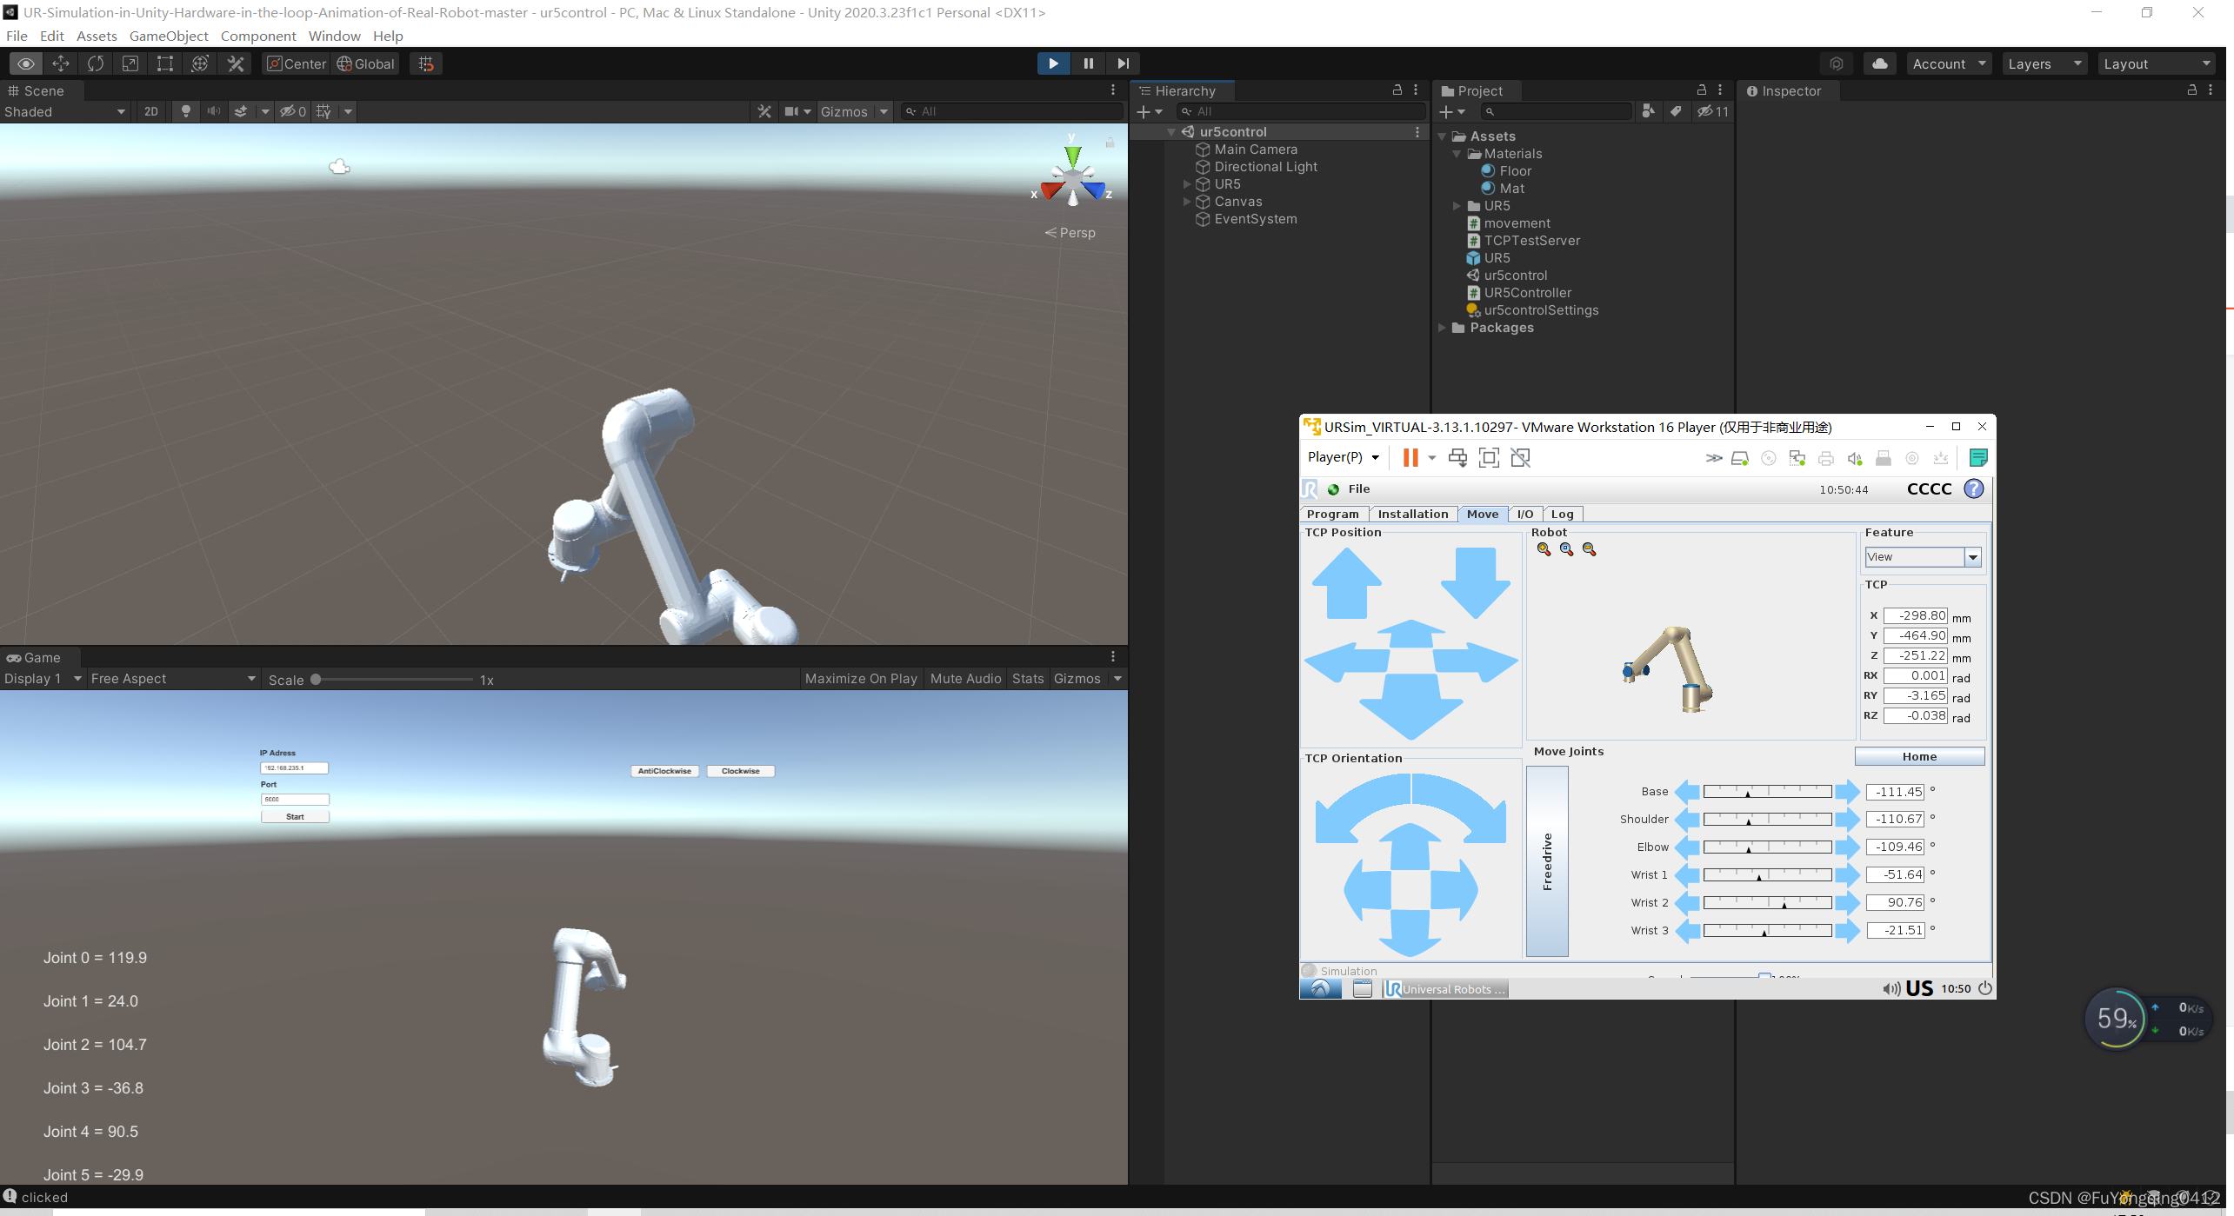
Task: Select the Move tool in Unity toolbar
Action: pos(60,63)
